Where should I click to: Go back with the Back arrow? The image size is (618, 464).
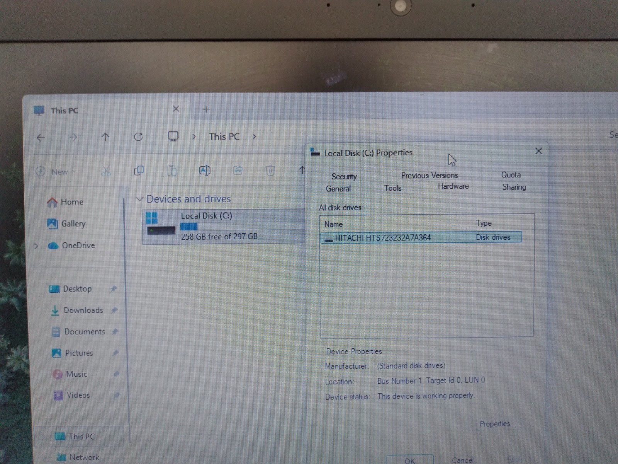(x=41, y=137)
